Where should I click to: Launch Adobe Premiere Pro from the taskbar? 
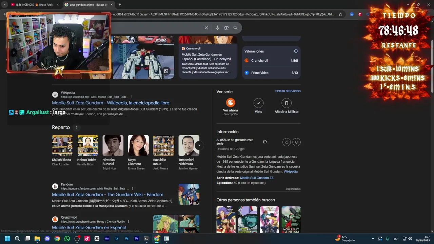(x=137, y=239)
